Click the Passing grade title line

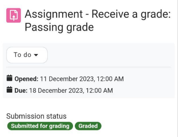[x=59, y=27]
